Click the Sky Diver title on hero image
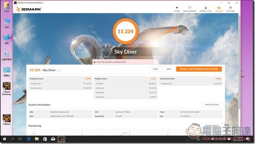The image size is (255, 144). pos(126,52)
